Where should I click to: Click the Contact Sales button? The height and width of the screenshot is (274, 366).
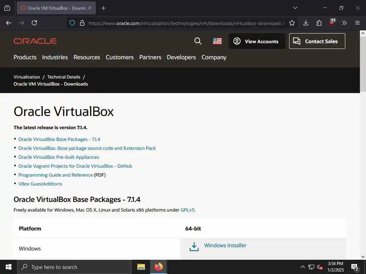point(317,41)
